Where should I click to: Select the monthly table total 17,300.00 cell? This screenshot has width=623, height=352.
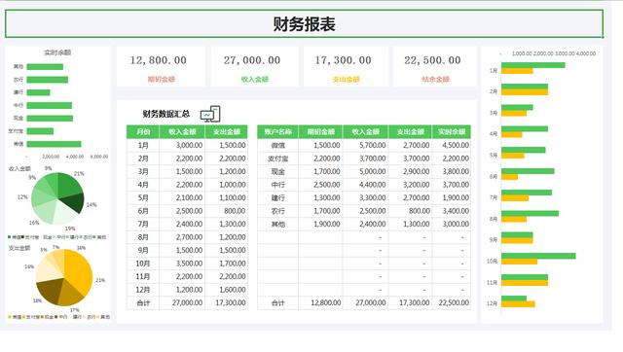point(226,302)
